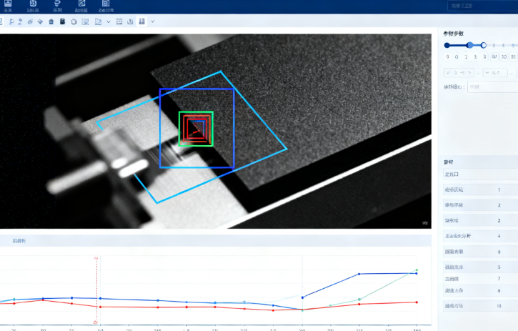Click the '10' button in parameter row

[504, 56]
